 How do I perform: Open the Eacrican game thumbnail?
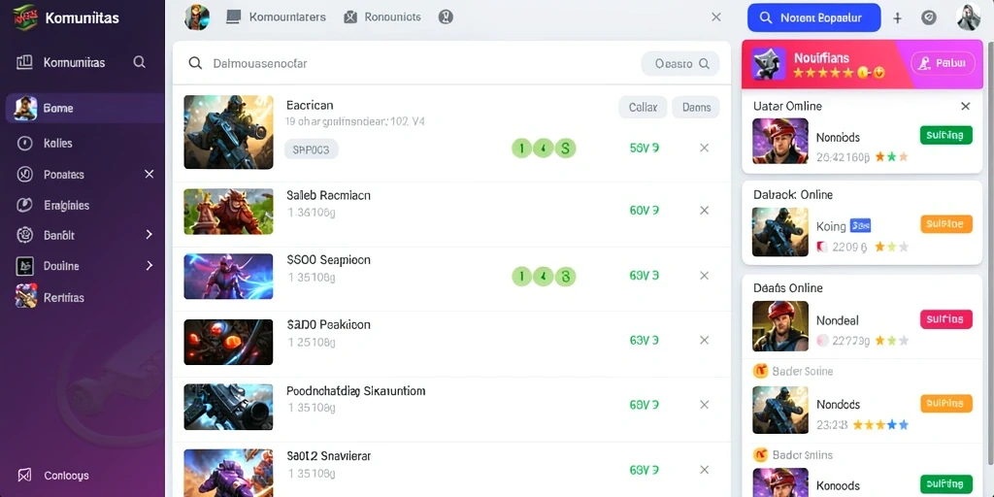pyautogui.click(x=228, y=132)
